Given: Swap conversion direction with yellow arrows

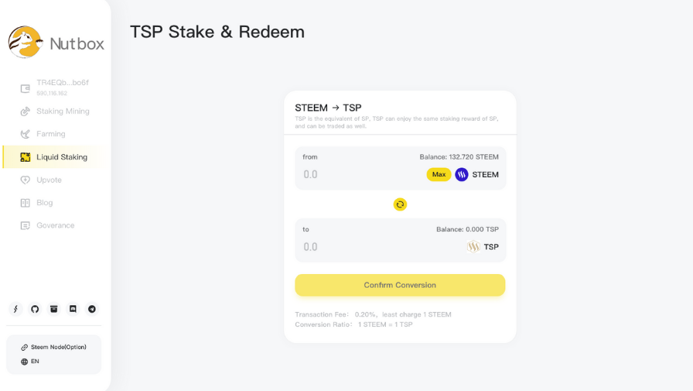Looking at the screenshot, I should click(x=400, y=204).
